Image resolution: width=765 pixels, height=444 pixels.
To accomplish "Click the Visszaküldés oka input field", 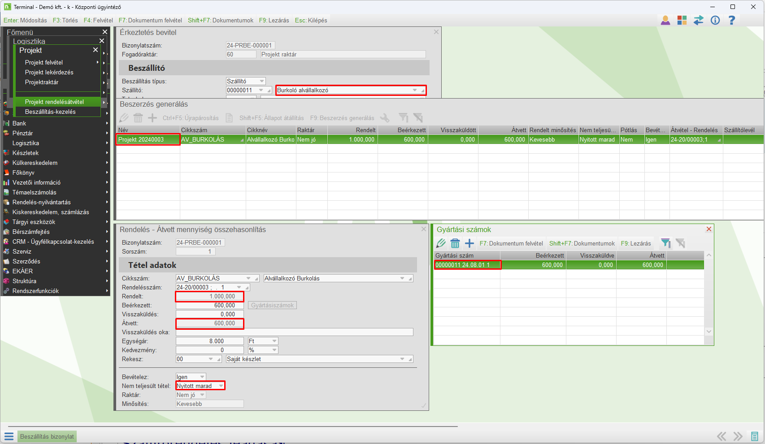I will (x=295, y=332).
